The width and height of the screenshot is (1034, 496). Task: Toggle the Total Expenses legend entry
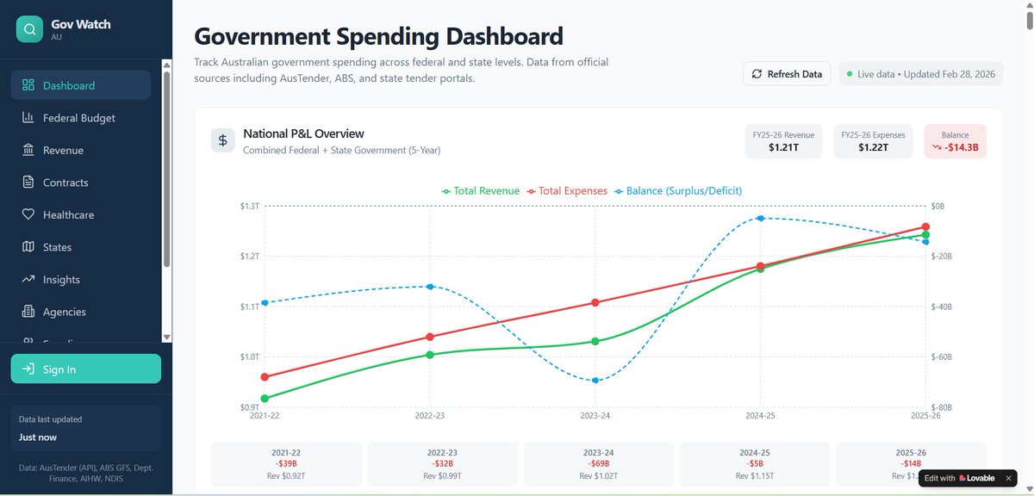coord(566,190)
